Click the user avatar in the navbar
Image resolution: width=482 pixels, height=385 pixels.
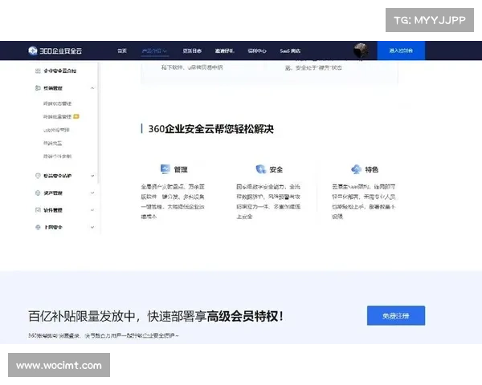click(361, 51)
